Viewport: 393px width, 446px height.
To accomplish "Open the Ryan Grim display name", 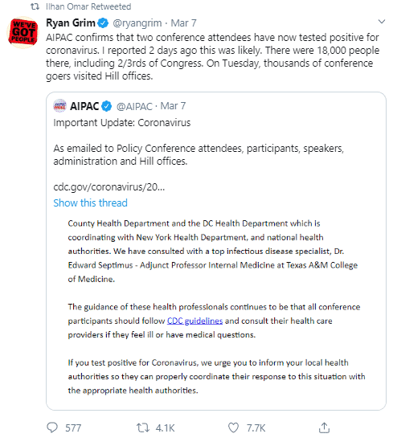I will pos(71,23).
